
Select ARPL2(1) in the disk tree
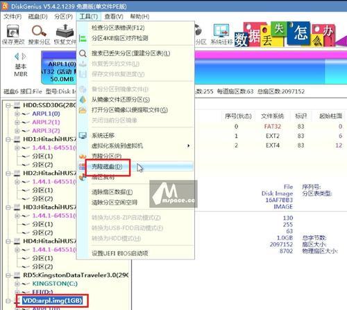46,122
